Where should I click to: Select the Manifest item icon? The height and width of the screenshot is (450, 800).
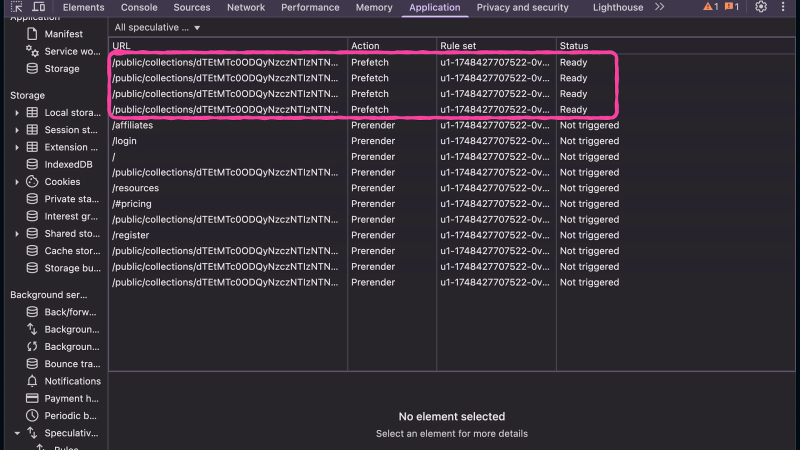(32, 34)
